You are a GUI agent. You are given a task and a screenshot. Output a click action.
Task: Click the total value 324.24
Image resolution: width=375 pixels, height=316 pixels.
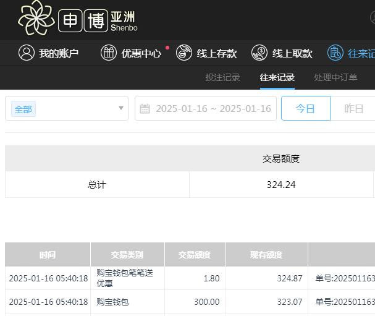pyautogui.click(x=281, y=184)
